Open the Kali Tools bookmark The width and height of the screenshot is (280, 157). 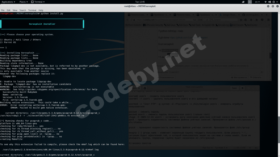[x=195, y=25]
